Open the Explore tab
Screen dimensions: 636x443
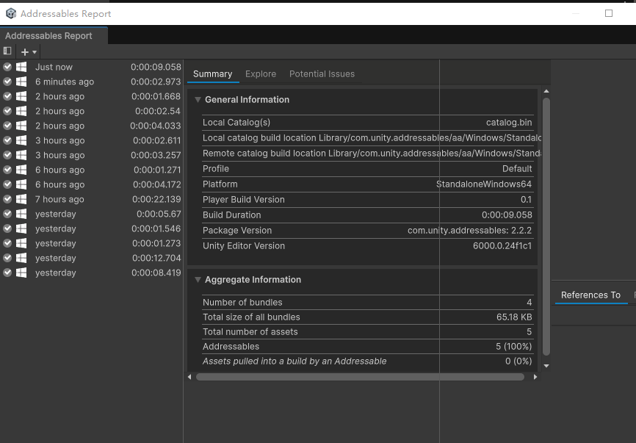(261, 73)
